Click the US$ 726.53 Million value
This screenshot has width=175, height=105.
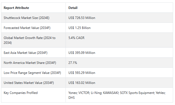(x=82, y=18)
